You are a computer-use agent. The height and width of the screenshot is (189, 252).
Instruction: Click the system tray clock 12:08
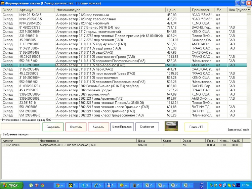tap(245, 185)
